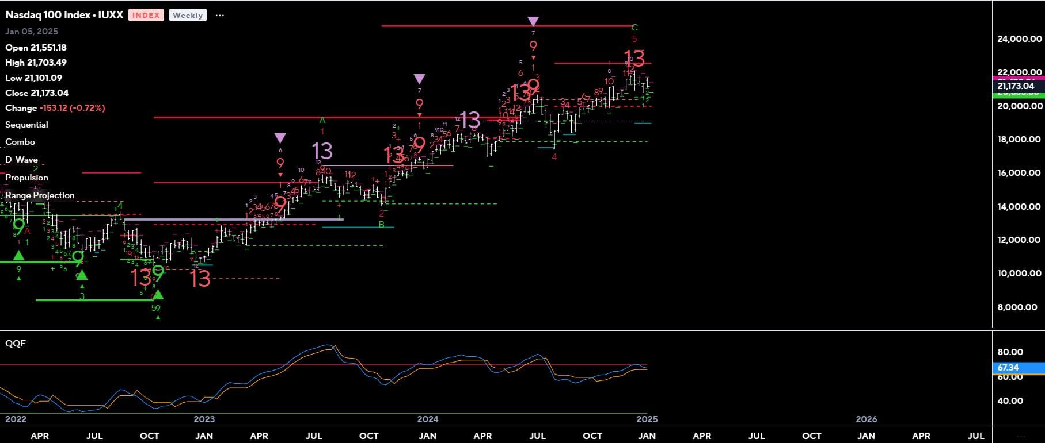Click the lavender 13 near July 2023
This screenshot has width=1045, height=443.
pos(322,152)
